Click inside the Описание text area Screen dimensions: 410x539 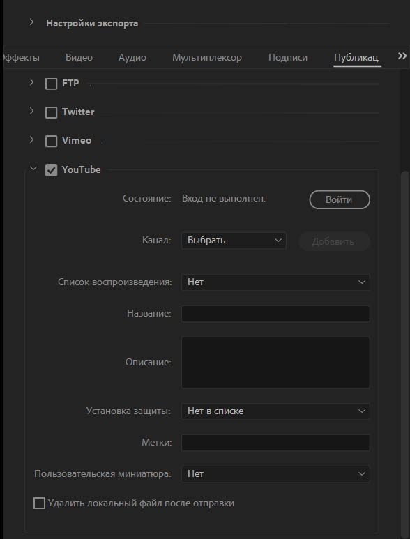tap(275, 363)
